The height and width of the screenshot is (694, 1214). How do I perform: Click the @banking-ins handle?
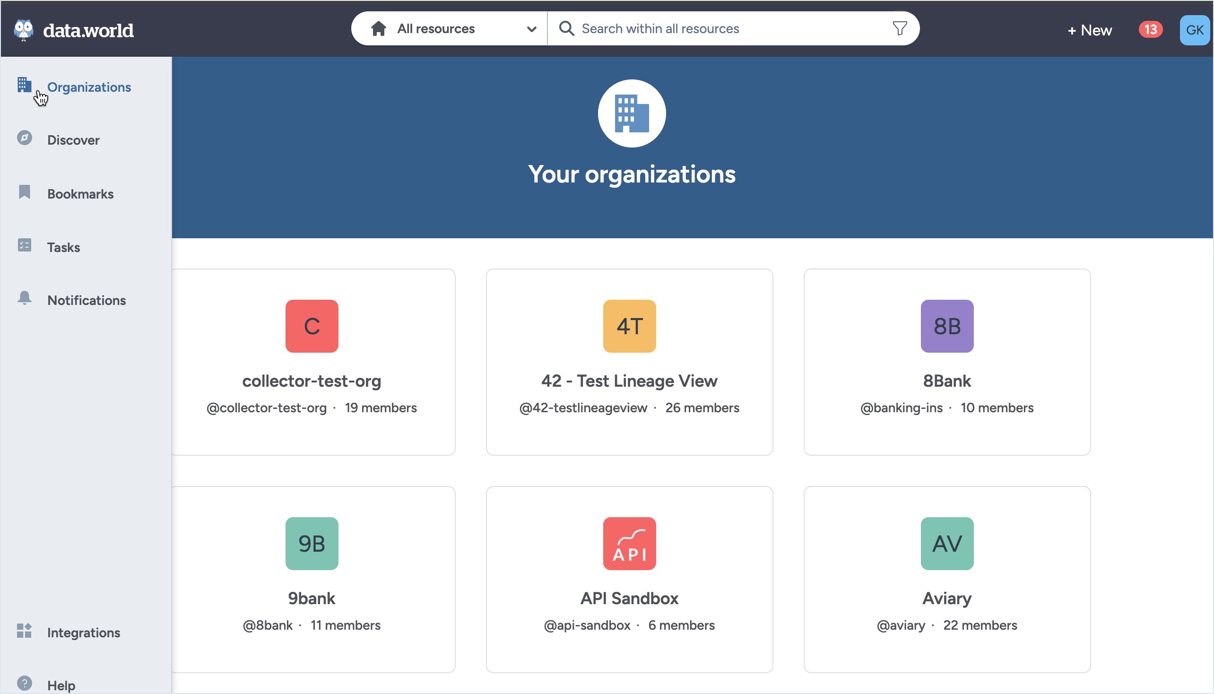[x=902, y=408]
